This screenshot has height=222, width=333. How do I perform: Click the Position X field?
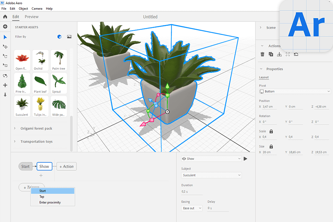point(270,106)
